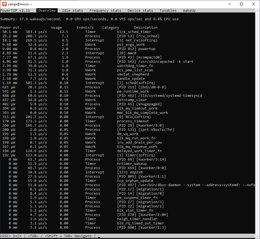Click the psi_avgs_work entry
Screen dimensions: 260x239
[131, 45]
